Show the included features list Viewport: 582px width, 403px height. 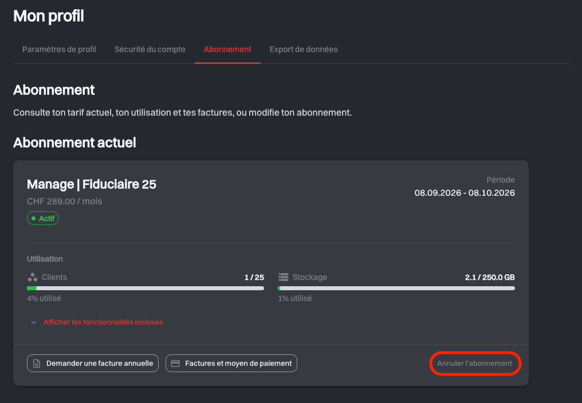coord(103,322)
